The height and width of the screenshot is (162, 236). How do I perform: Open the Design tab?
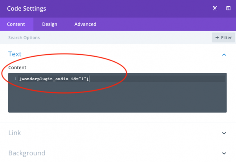[x=50, y=24]
